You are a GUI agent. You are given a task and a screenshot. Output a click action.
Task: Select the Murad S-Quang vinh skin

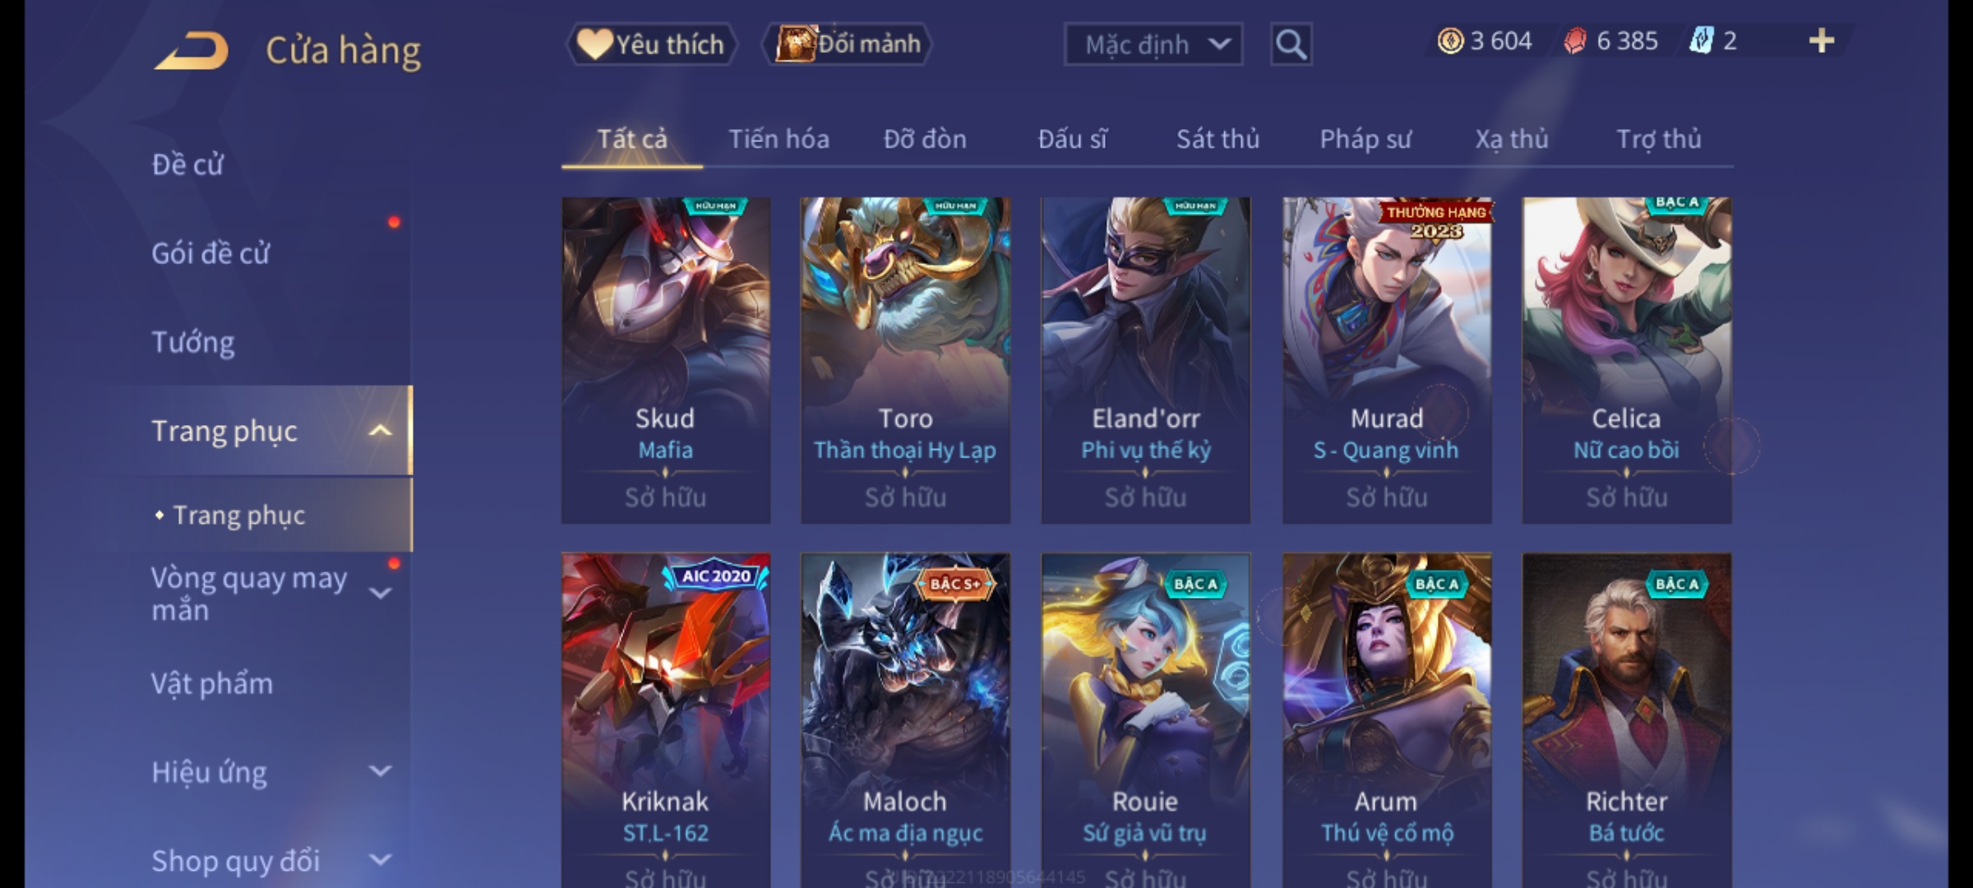coord(1387,360)
